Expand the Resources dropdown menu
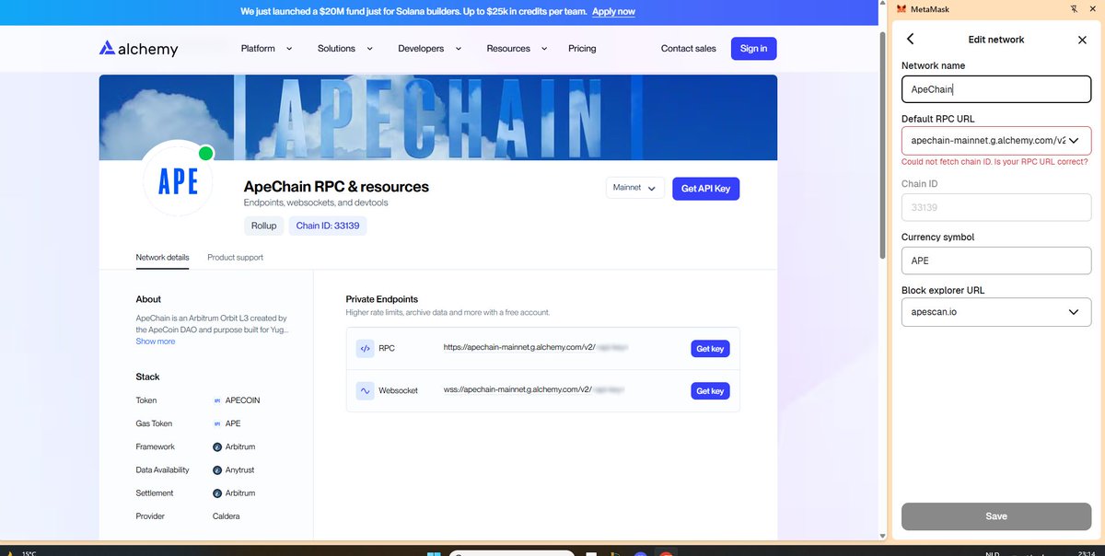The height and width of the screenshot is (556, 1105). (517, 49)
